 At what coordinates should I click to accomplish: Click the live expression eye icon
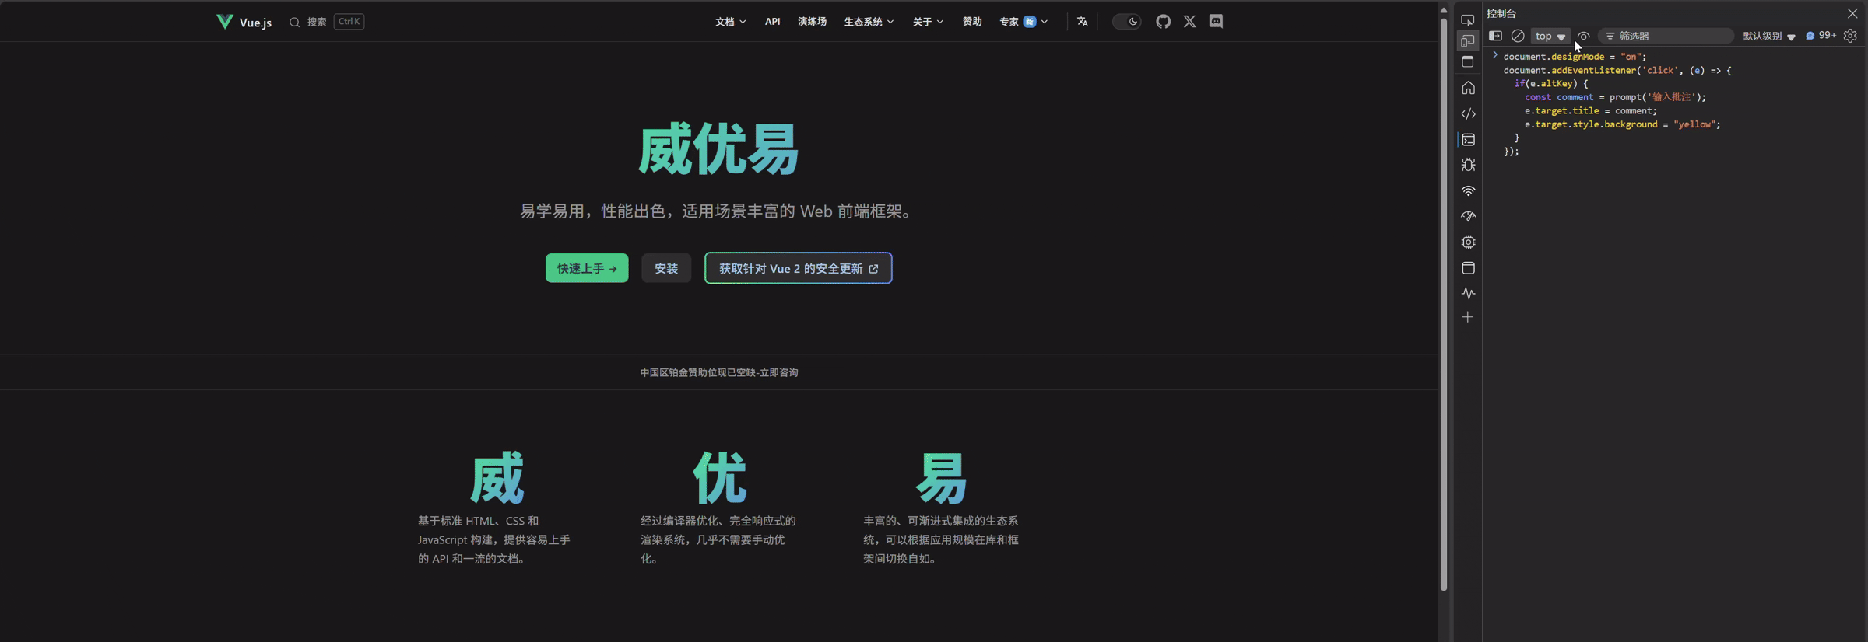pyautogui.click(x=1583, y=36)
